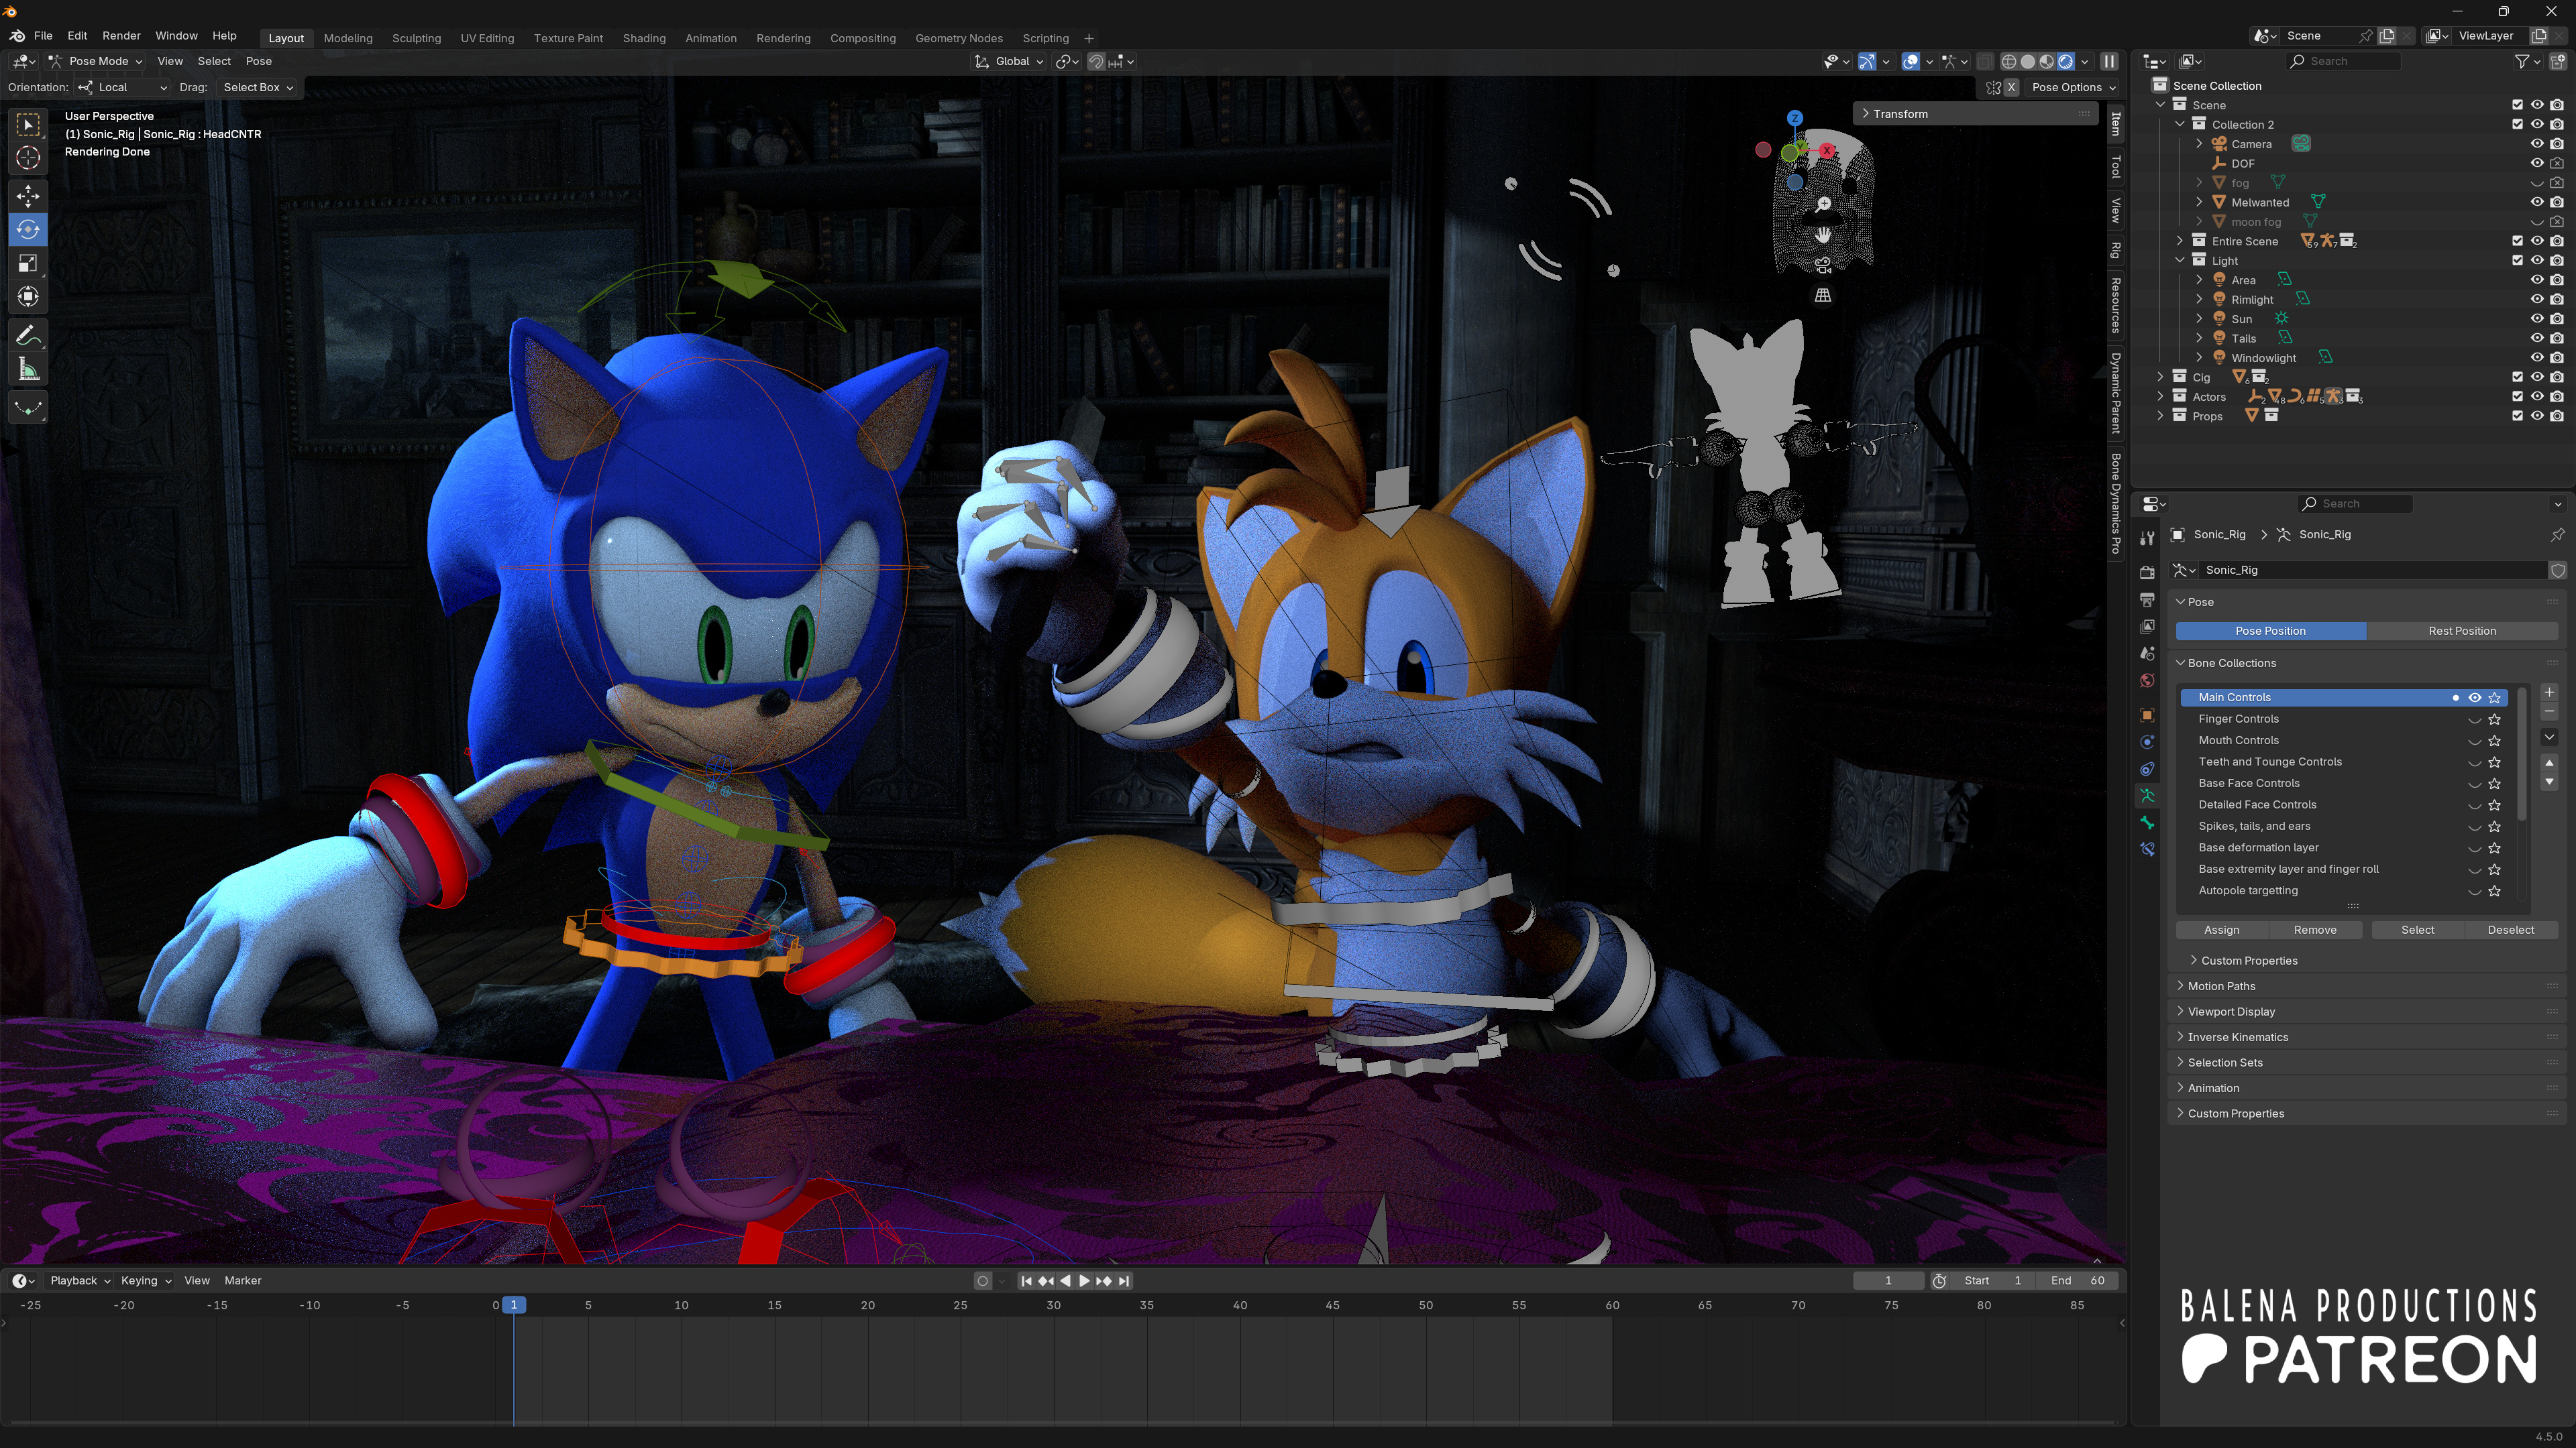Switch to the Scale tool
Image resolution: width=2576 pixels, height=1448 pixels.
(28, 263)
